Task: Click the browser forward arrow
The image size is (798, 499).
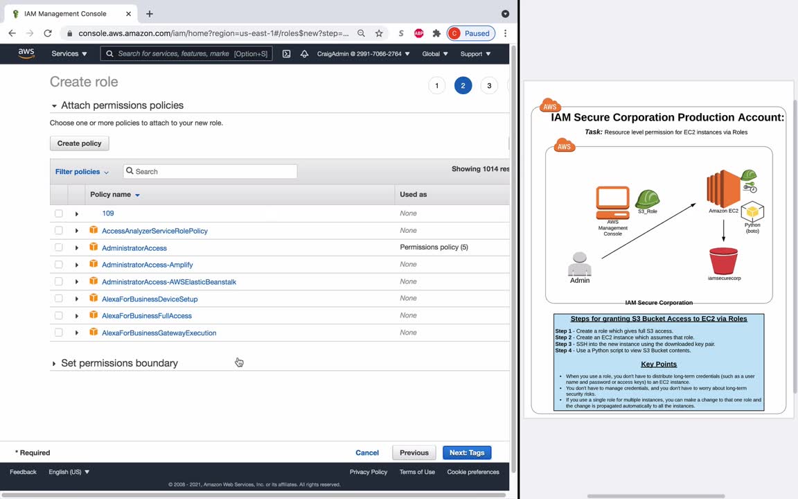Action: (x=30, y=33)
